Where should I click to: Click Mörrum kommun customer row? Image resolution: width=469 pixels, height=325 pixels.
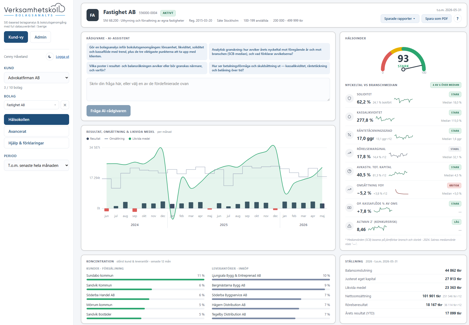(145, 306)
